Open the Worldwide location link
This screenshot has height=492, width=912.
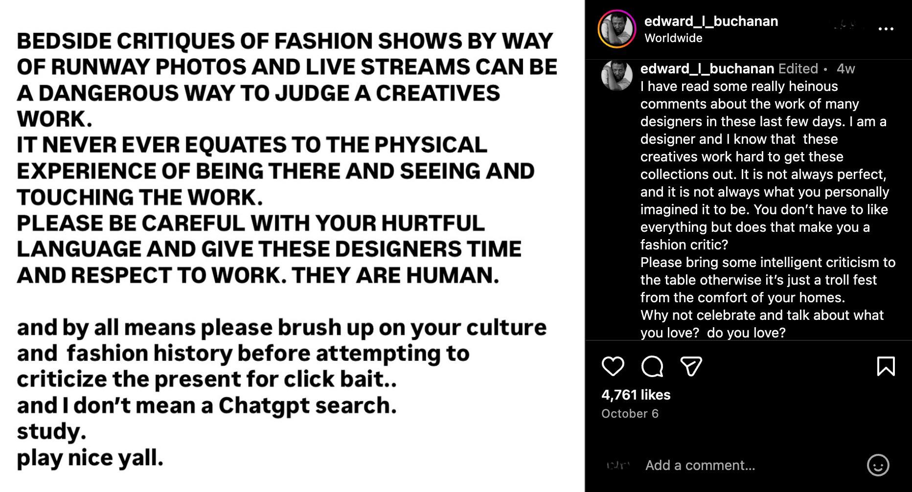(x=673, y=38)
